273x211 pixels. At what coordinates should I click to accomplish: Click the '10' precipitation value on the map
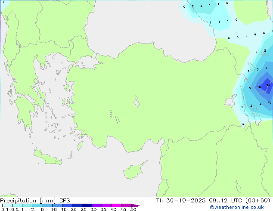point(270,102)
